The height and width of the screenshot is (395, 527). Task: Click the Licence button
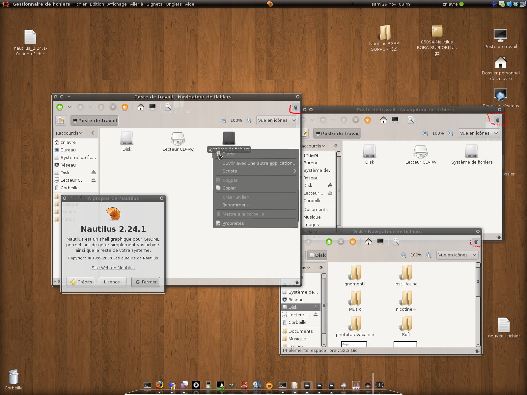[112, 282]
